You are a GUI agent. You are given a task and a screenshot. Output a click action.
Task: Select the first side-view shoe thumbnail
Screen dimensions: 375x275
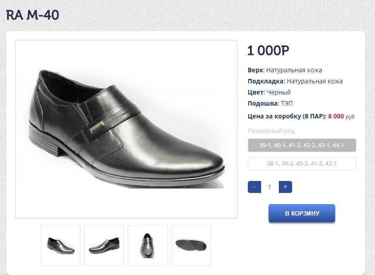pyautogui.click(x=61, y=245)
